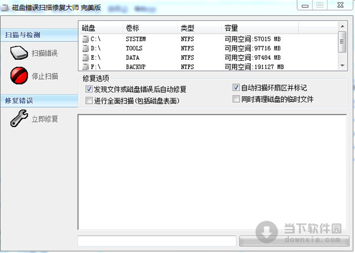Sort by 磁盘 column header
The height and width of the screenshot is (253, 355).
101,28
